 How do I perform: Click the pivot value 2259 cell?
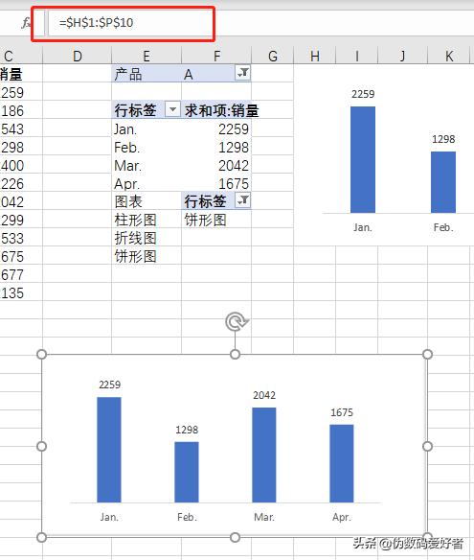click(x=216, y=128)
